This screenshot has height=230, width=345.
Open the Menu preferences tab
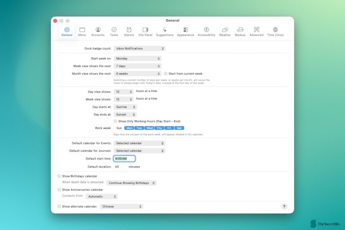pos(82,32)
